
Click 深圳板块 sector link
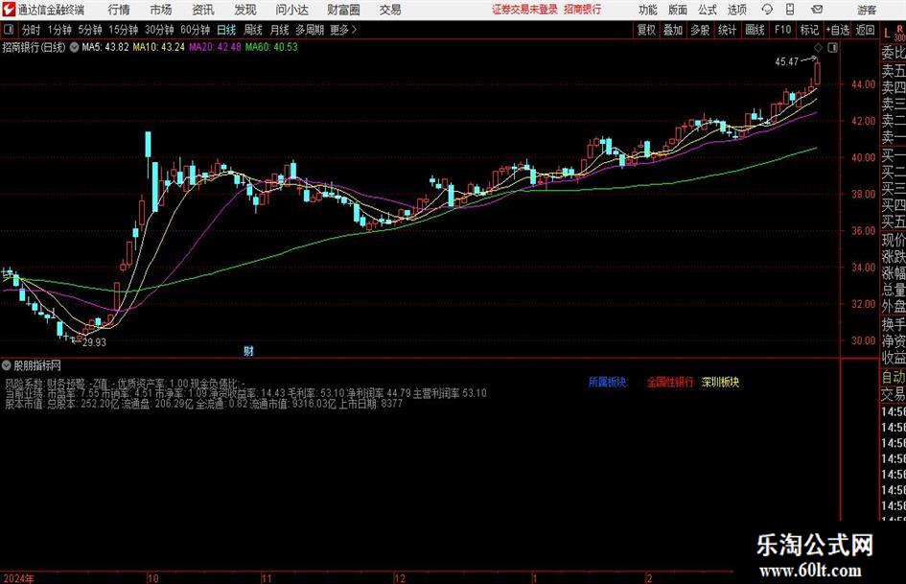pos(720,382)
